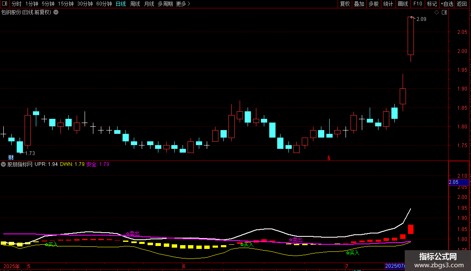
Task: Click the month 6 axis label
Action: (x=184, y=266)
